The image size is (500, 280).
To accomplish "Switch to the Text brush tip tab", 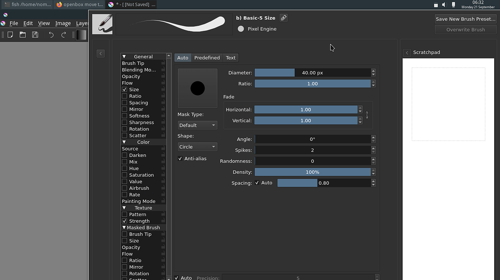I will click(230, 57).
